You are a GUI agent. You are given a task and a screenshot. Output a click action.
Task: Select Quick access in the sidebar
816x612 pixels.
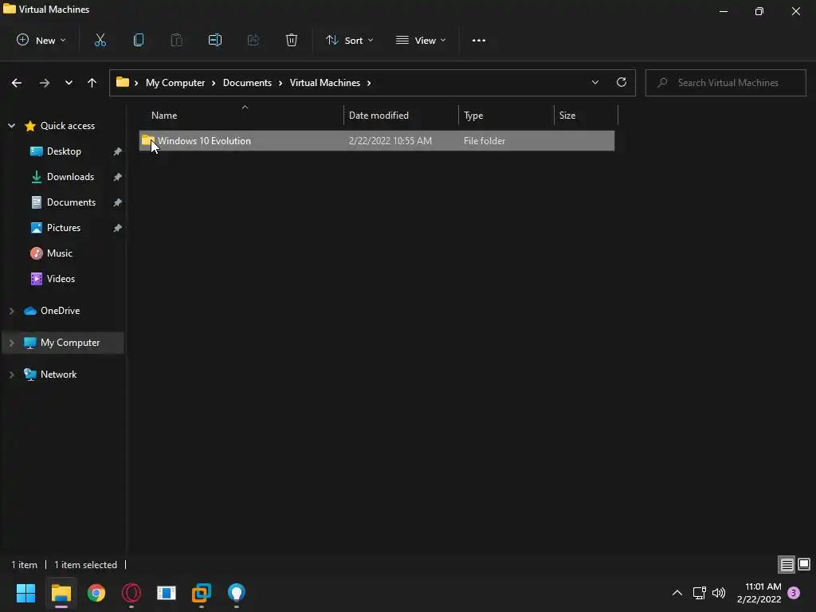[67, 126]
